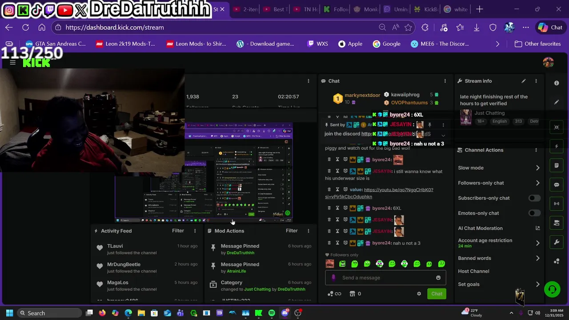
Task: Open Mod Actions Filter dropdown
Action: 292,231
